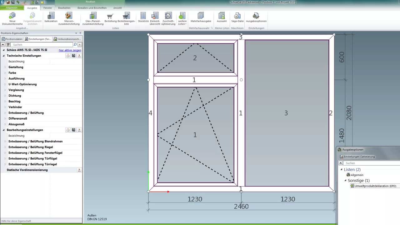Viewport: 400px width, 225px height.
Task: Open the Ausgabeoptionen settings
Action: (256, 18)
